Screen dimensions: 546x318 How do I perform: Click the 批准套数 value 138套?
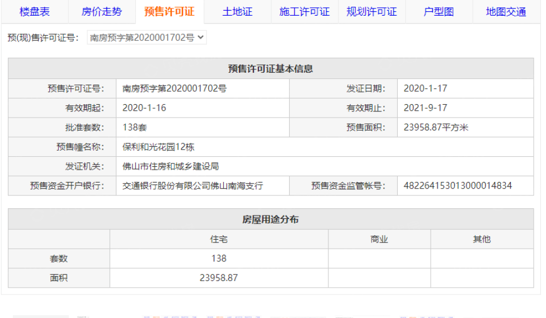coord(135,128)
